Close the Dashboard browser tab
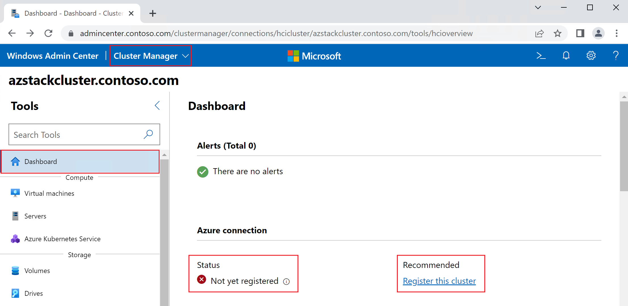Screen dimensions: 628x306 click(131, 13)
